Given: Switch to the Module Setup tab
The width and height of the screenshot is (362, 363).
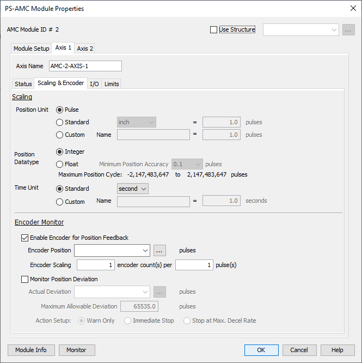Looking at the screenshot, I should (x=31, y=49).
